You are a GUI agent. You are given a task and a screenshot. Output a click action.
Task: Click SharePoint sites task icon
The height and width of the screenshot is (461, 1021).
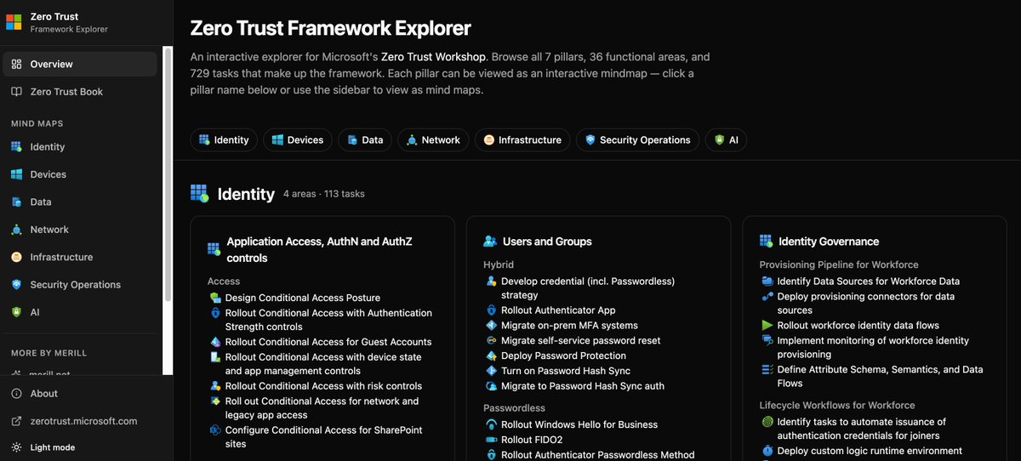[216, 430]
